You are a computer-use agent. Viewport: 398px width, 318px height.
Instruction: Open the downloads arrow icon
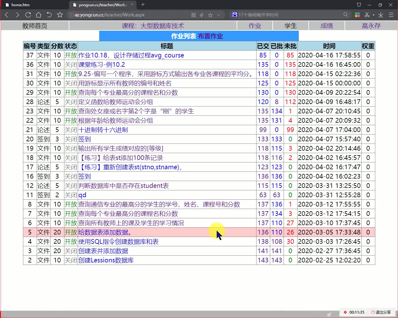click(381, 15)
